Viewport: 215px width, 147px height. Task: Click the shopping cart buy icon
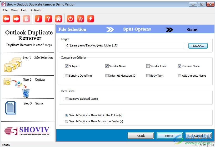point(81,19)
